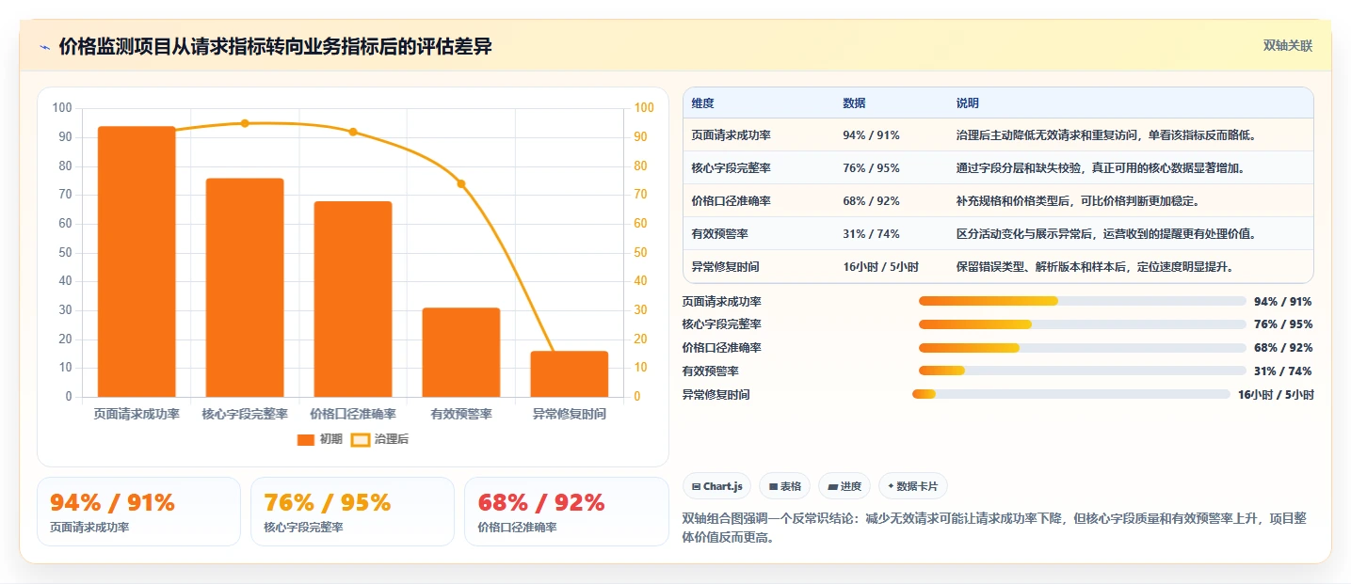Click the 进度 tag chip

coord(844,486)
